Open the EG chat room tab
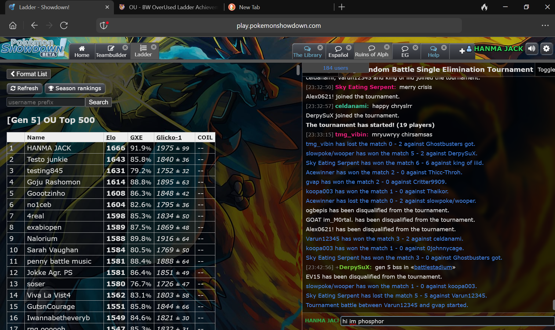Screen dimensions: 555x330 [x=405, y=51]
